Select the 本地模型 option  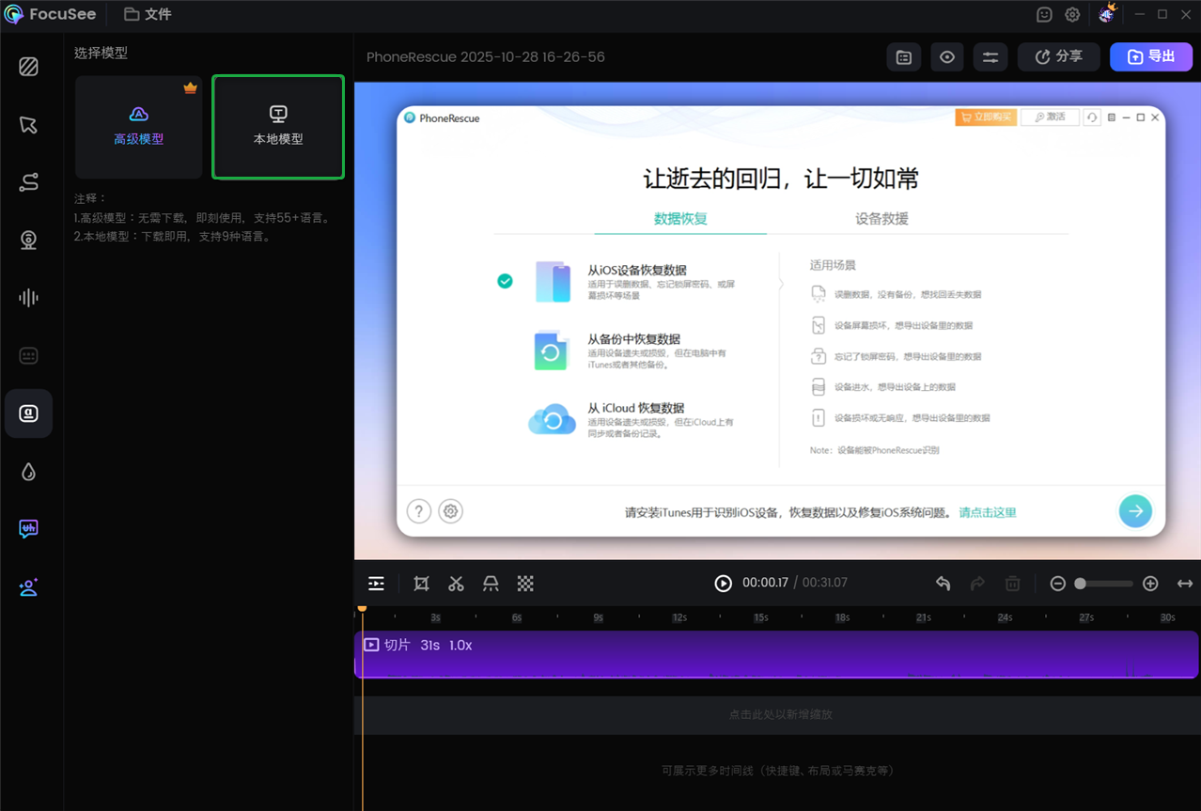coord(277,127)
